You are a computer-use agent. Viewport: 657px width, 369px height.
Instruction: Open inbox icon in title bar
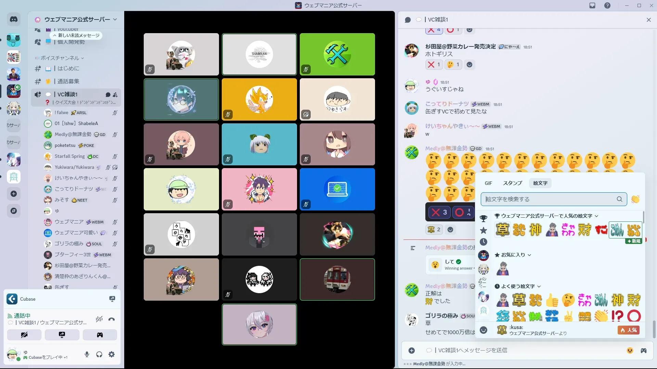592,5
